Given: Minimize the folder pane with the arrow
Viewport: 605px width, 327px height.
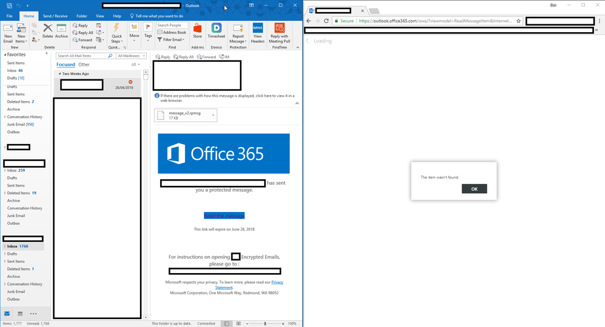Looking at the screenshot, I should click(x=47, y=54).
